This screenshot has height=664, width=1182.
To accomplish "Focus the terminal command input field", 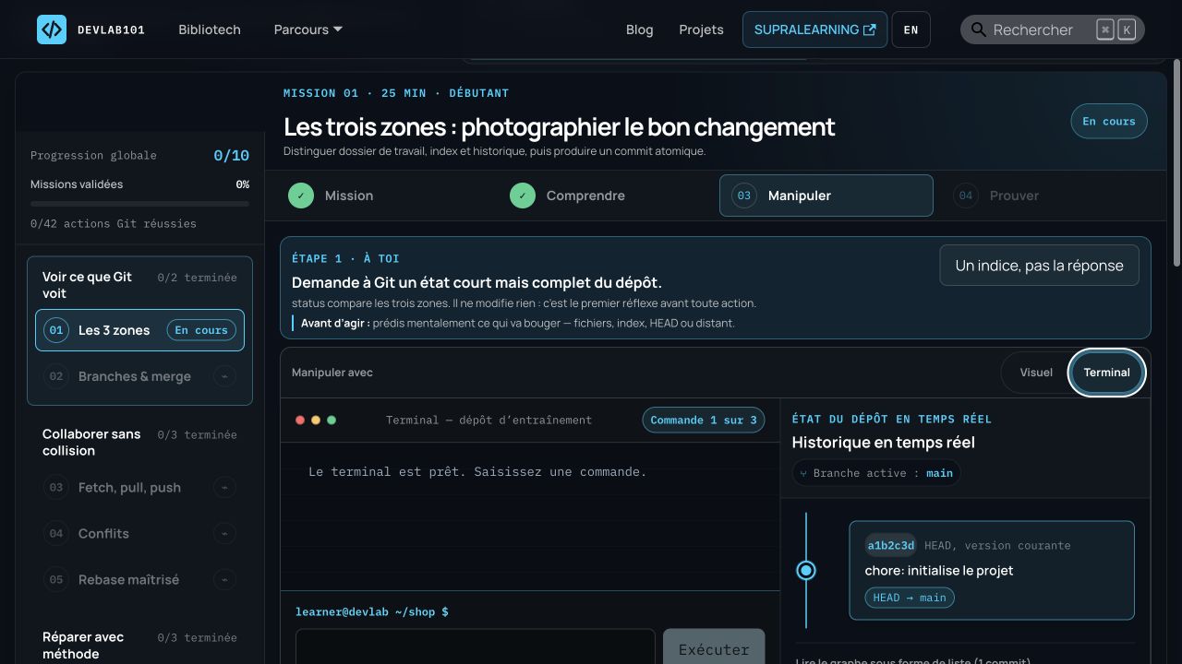I will point(476,646).
